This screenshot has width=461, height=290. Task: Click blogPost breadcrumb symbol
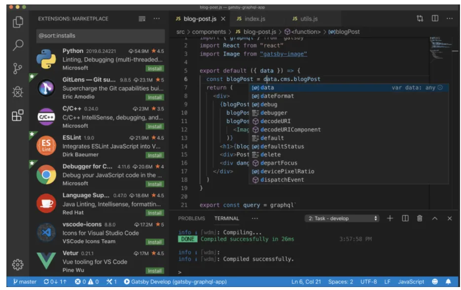click(x=344, y=32)
